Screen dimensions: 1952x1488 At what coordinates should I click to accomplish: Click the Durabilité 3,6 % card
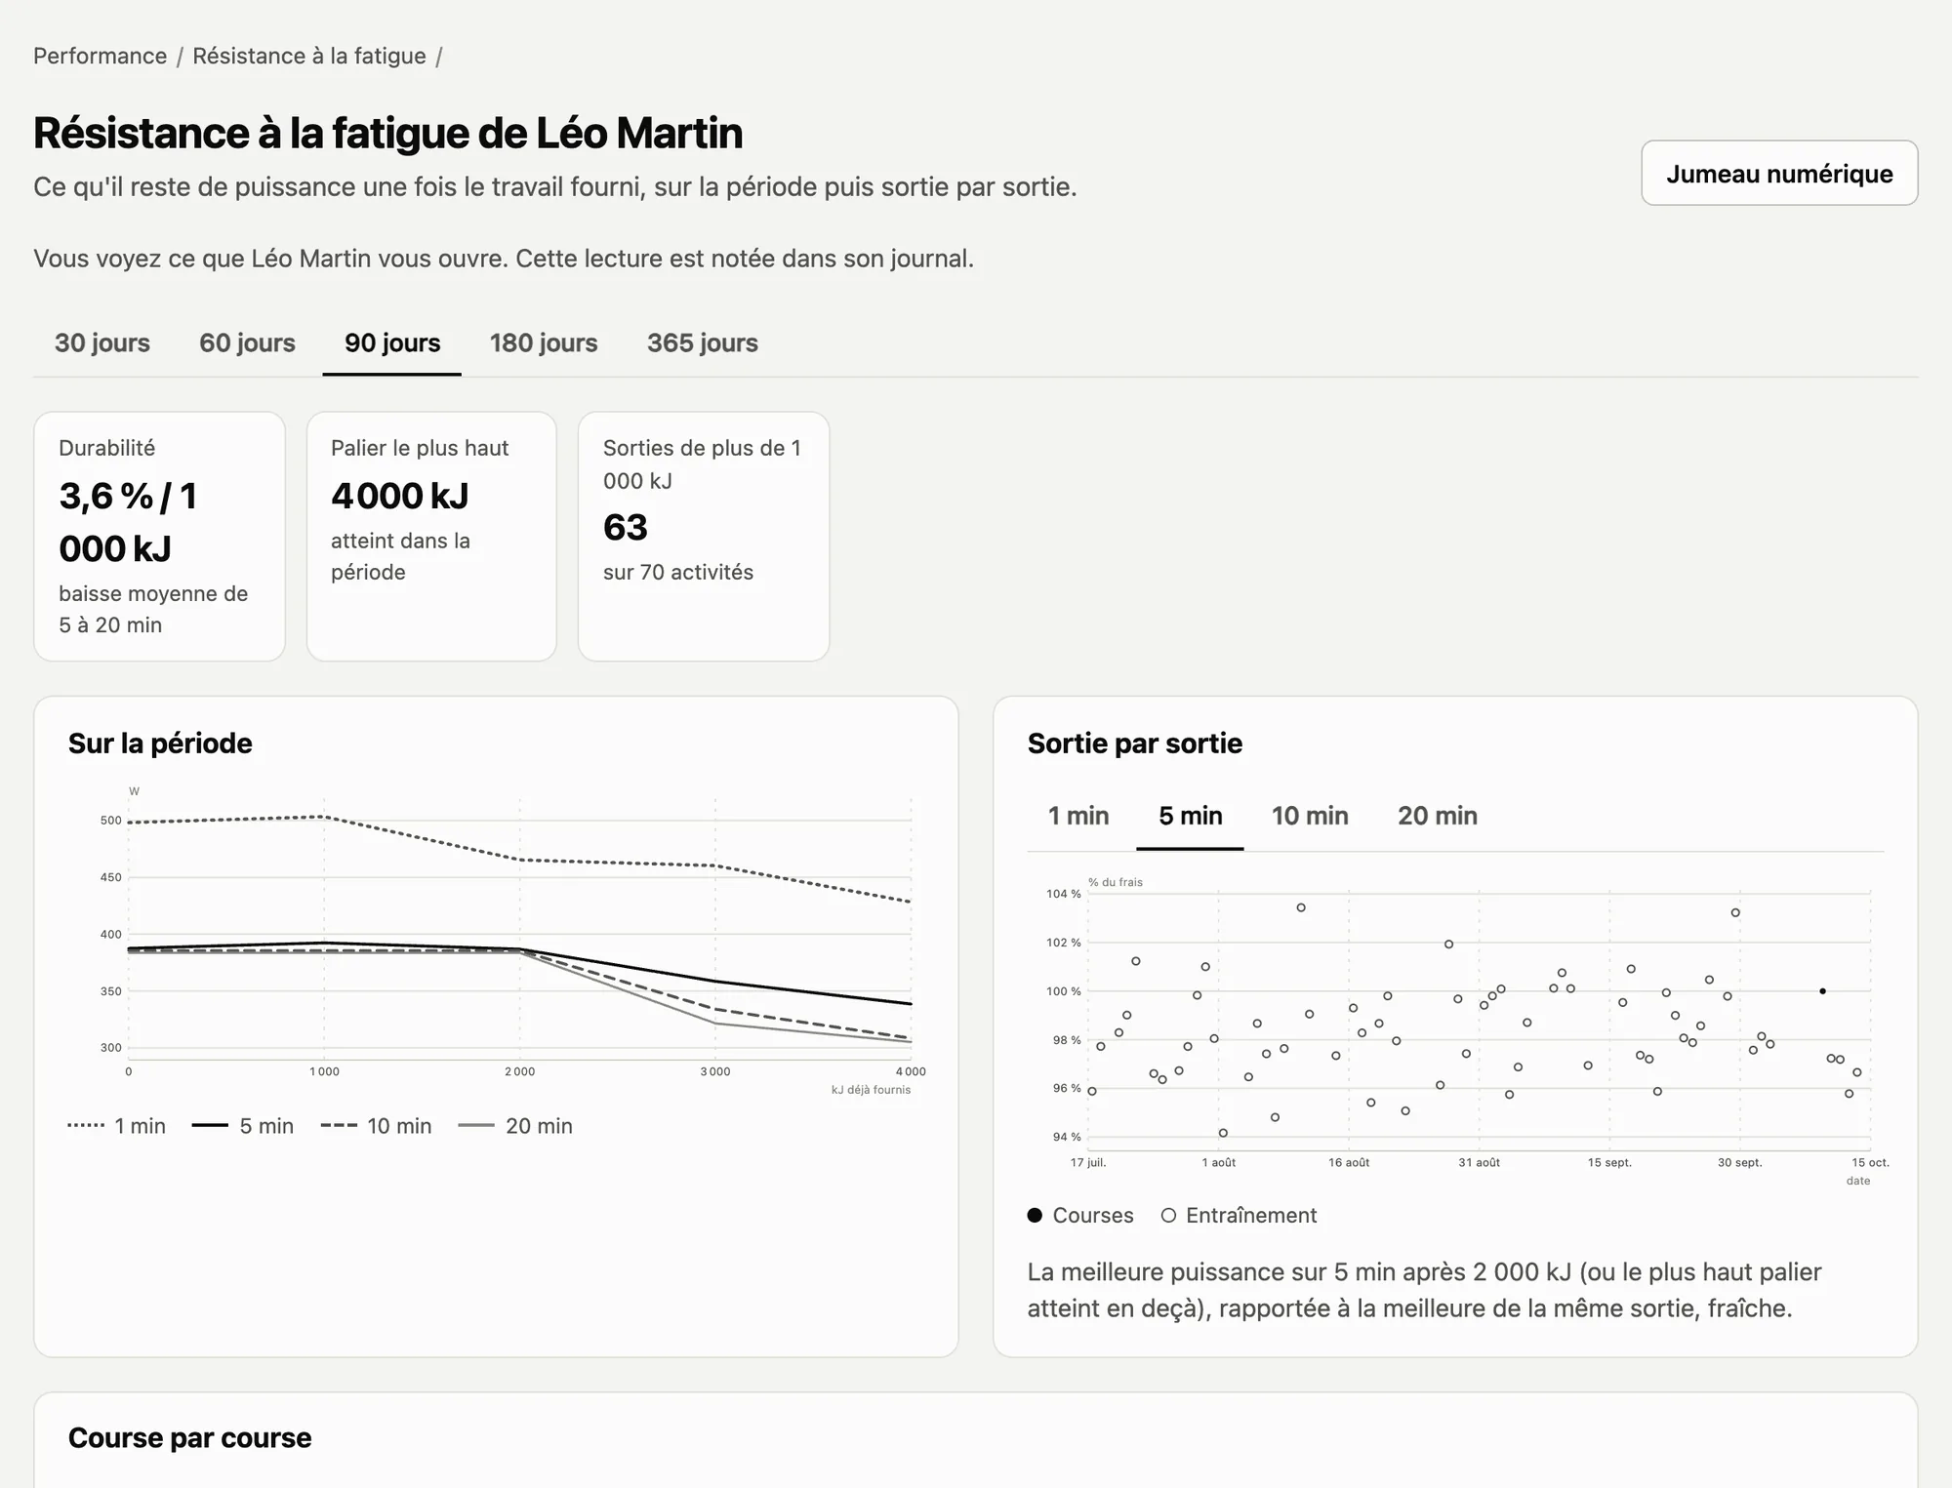(159, 536)
